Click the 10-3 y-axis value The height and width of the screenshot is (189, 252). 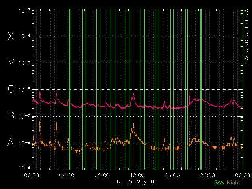[x=24, y=11]
